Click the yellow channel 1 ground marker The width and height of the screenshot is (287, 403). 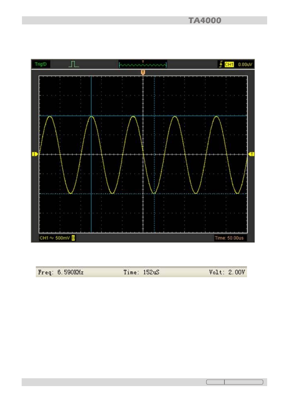point(35,154)
